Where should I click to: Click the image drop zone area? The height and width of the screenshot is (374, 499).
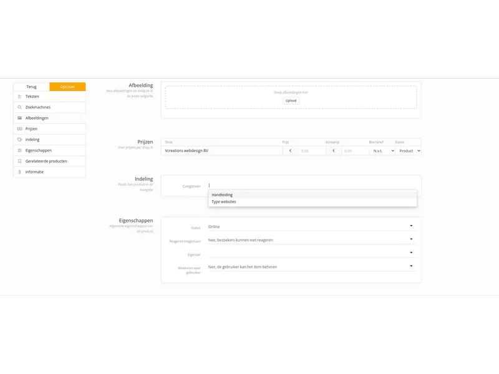click(x=291, y=97)
